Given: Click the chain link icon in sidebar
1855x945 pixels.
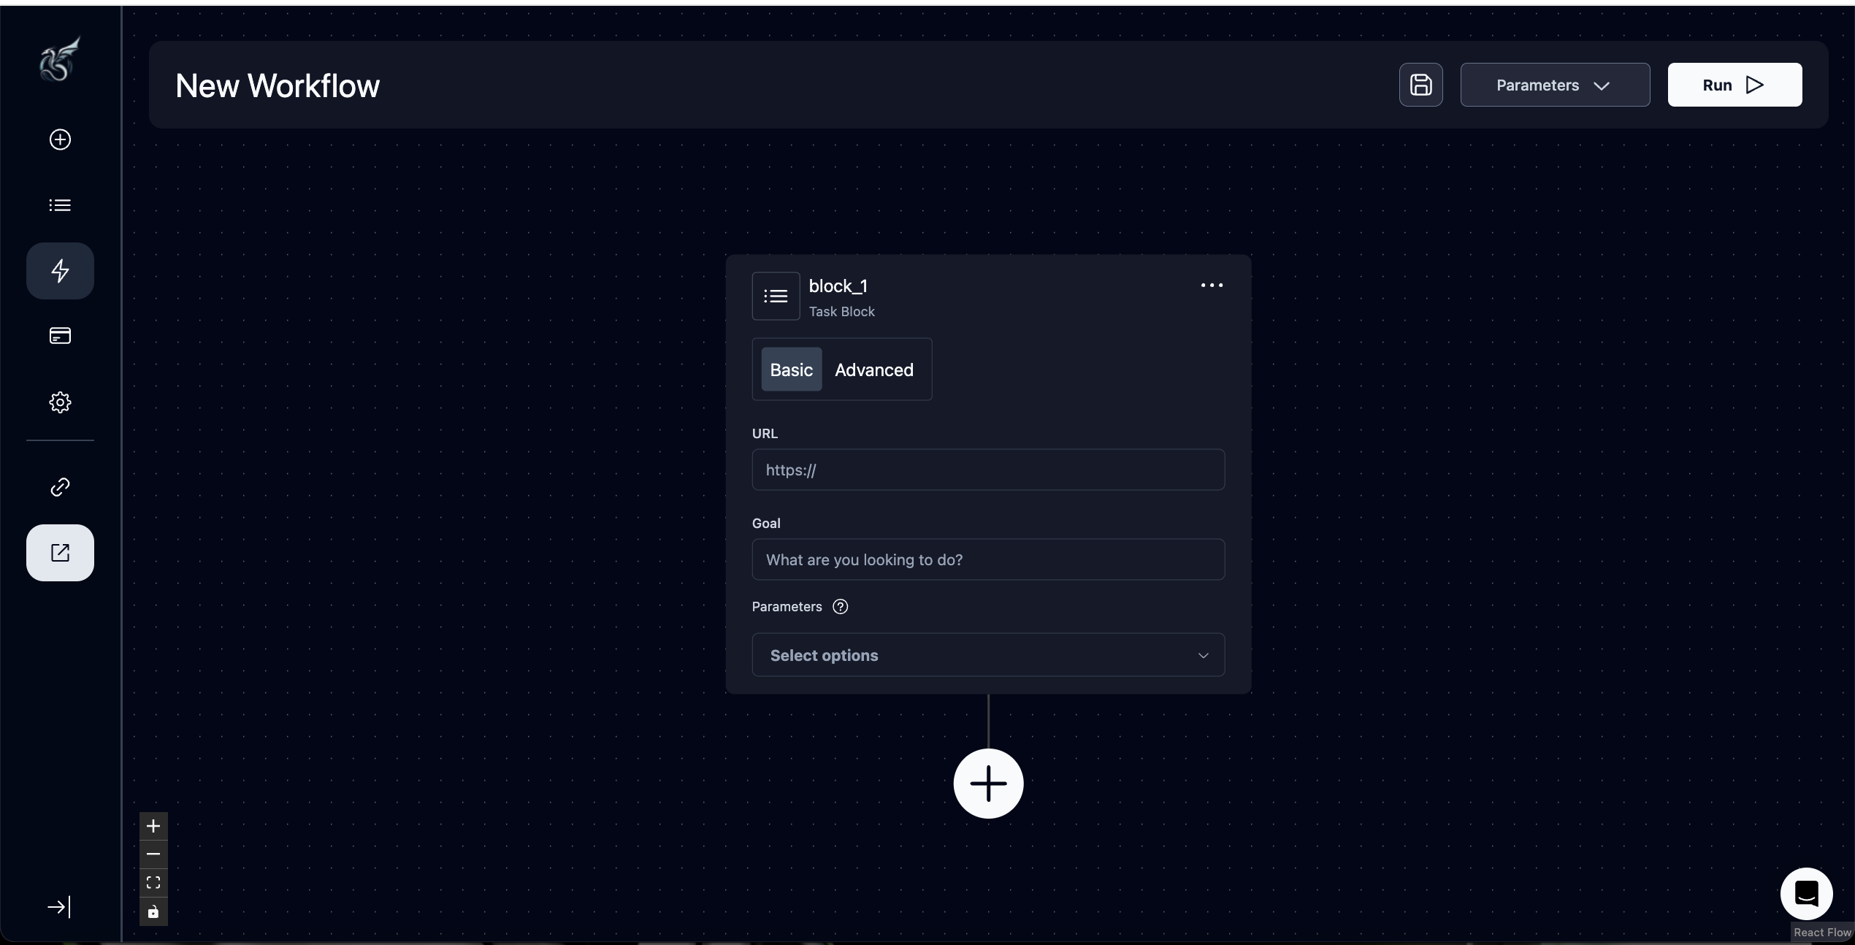Looking at the screenshot, I should [x=60, y=487].
